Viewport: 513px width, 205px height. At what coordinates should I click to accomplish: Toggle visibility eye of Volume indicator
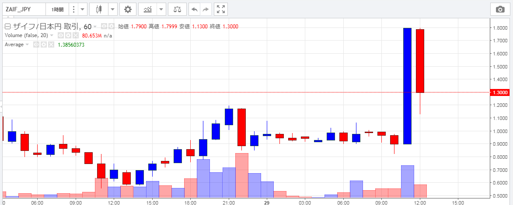(61, 36)
